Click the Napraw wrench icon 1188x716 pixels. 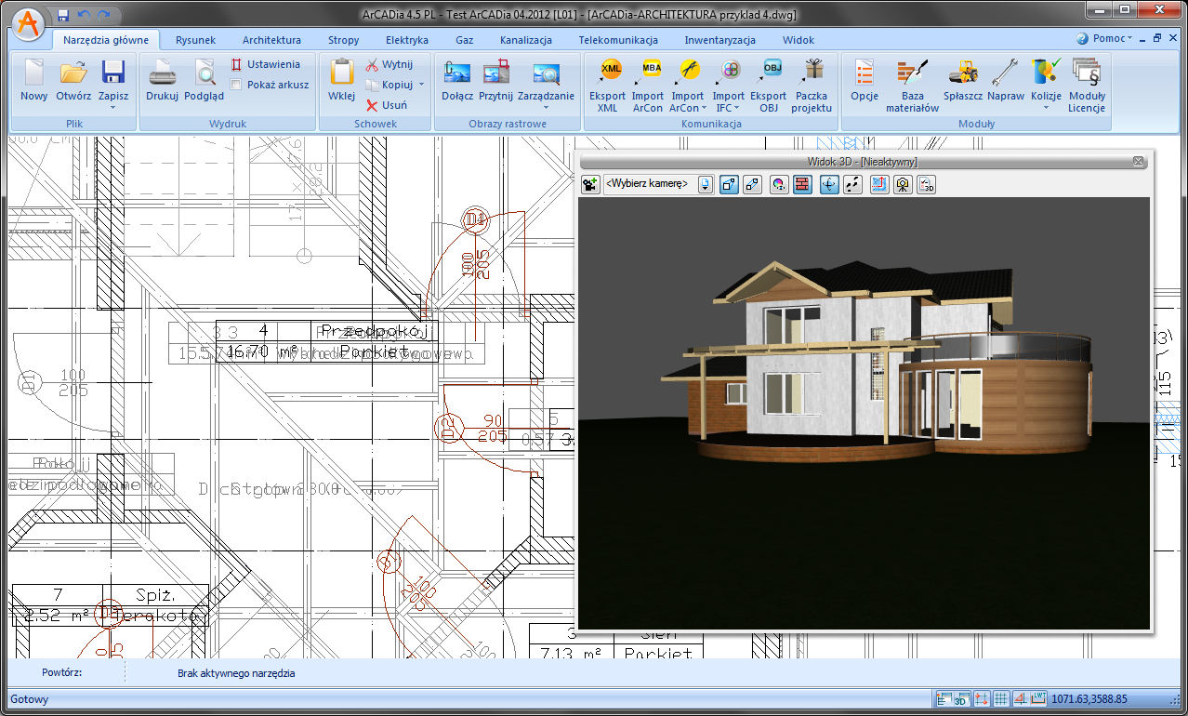1005,73
